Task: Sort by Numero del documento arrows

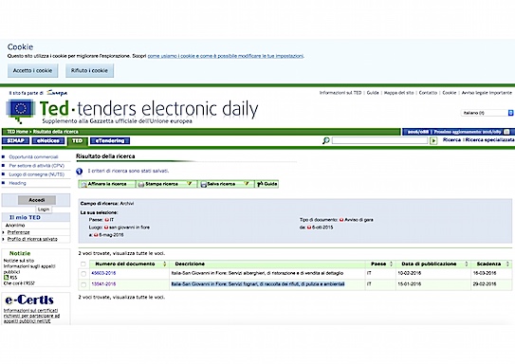Action: click(164, 264)
